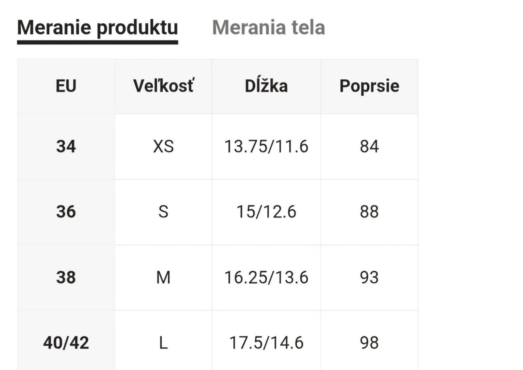Click the bust value 84
Viewport: 523px width, 370px height.
[x=369, y=146]
